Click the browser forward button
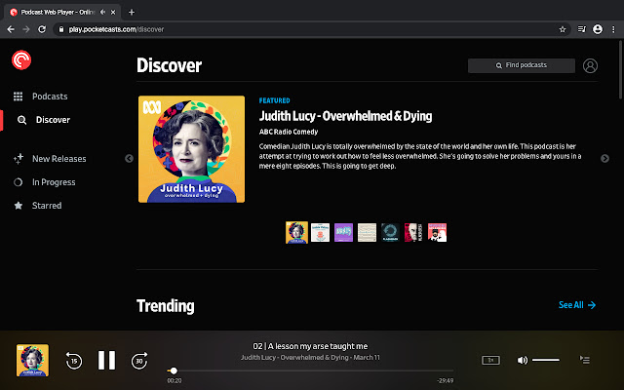 coord(26,29)
